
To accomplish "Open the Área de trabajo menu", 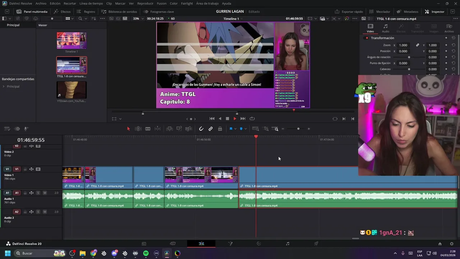I will (x=207, y=3).
